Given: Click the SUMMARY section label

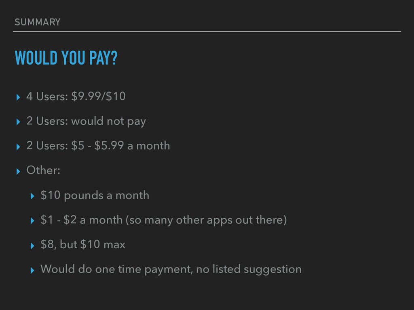Looking at the screenshot, I should 38,22.
